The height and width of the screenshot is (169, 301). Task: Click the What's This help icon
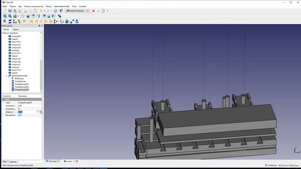(61, 11)
